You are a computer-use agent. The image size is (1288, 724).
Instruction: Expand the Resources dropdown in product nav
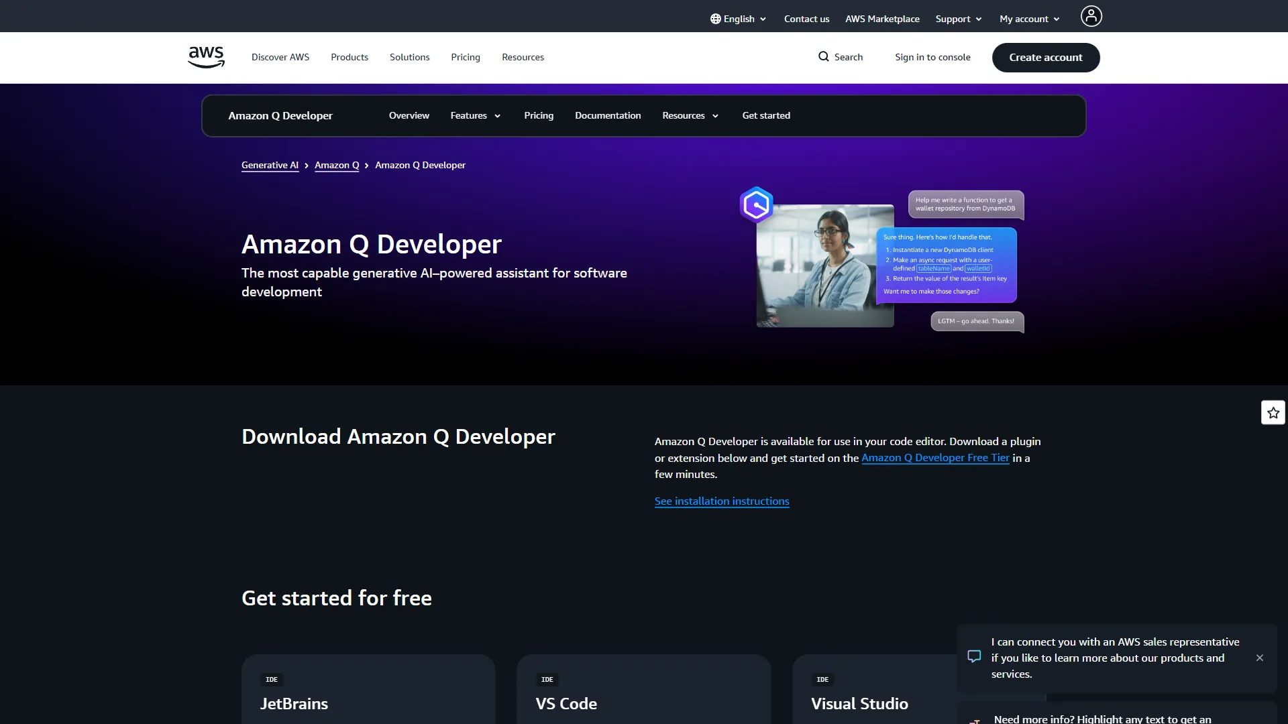pos(690,115)
